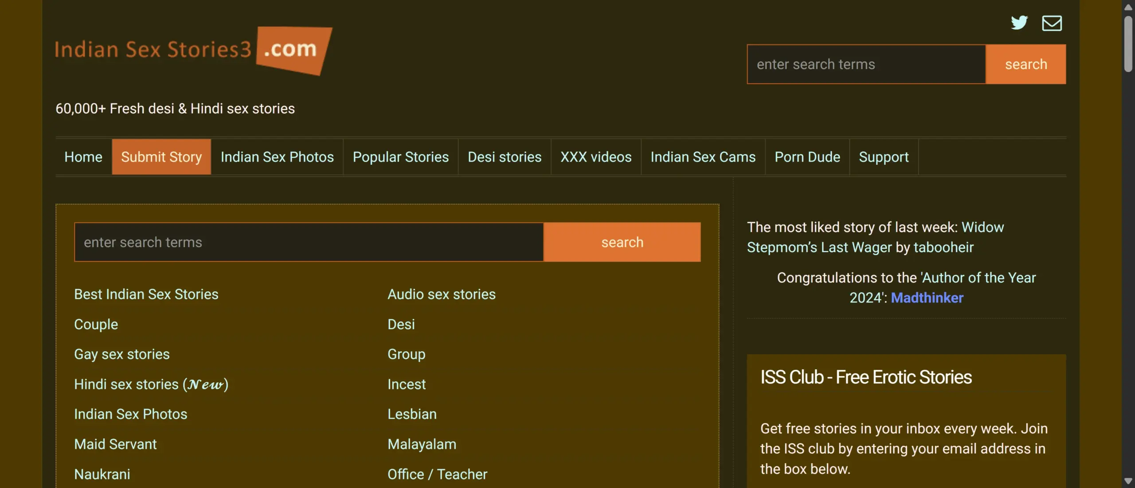Open the tabooheir author link
Screen dimensions: 1135x488
point(943,247)
